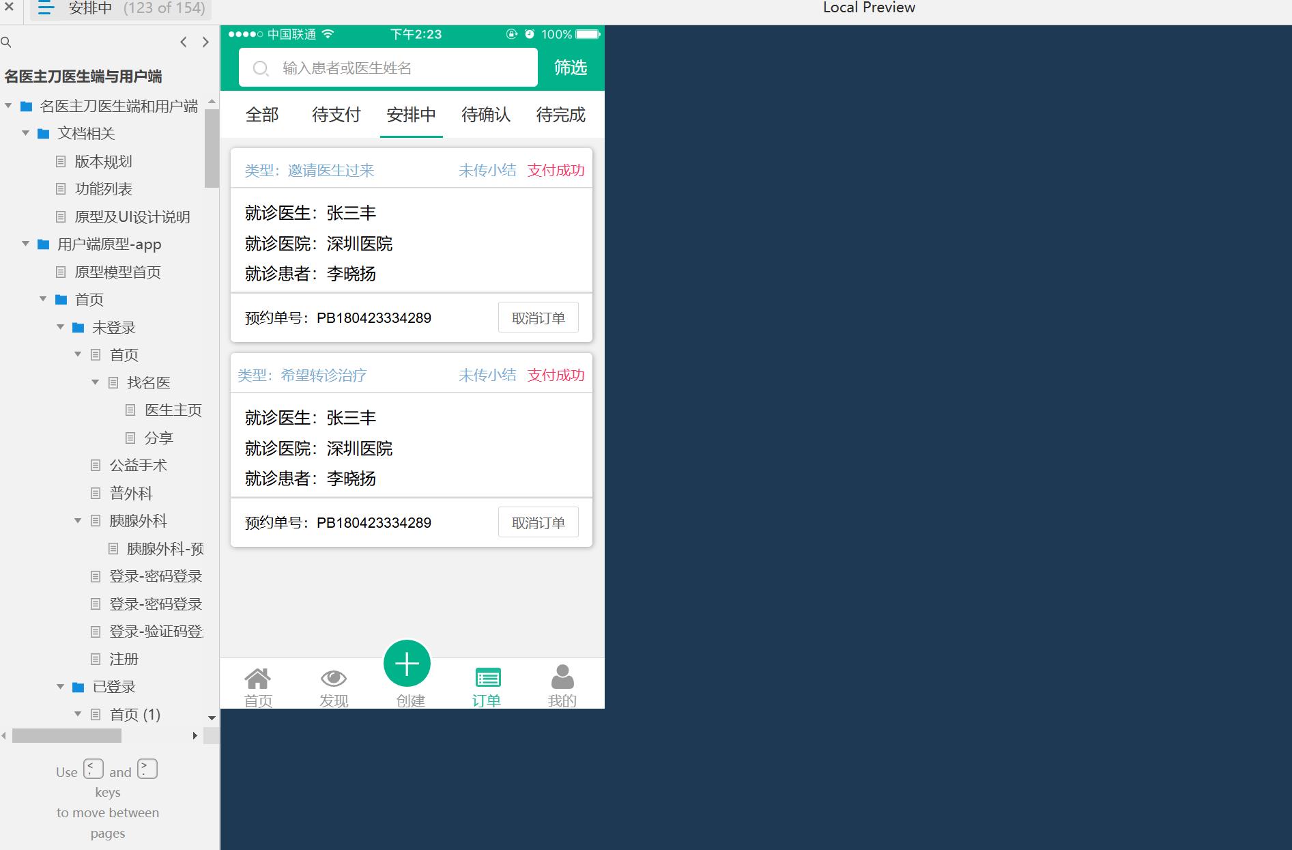Image resolution: width=1292 pixels, height=850 pixels.
Task: Click the 原型模型首页 page icon
Action: coord(61,272)
